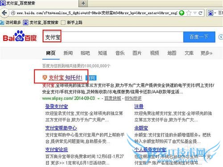Click the globe site identity icon
223x167 pixels.
pos(13,13)
